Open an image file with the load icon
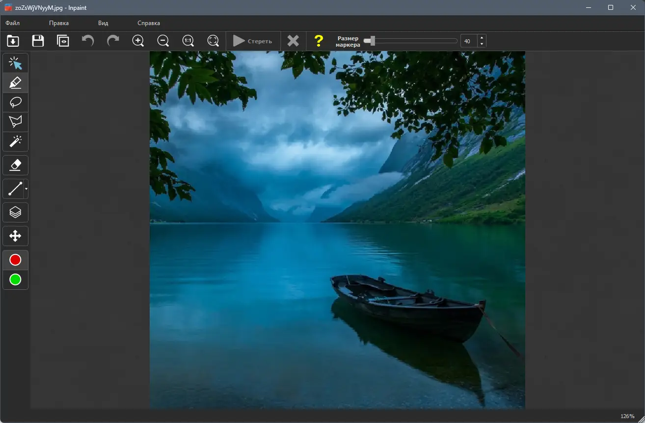 click(13, 41)
